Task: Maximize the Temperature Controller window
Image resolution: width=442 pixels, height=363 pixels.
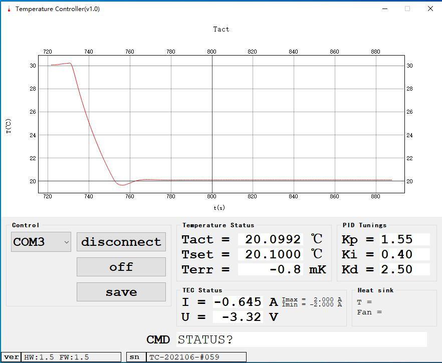Action: [407, 9]
